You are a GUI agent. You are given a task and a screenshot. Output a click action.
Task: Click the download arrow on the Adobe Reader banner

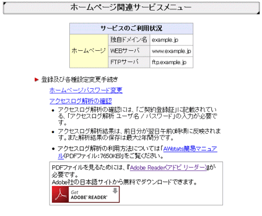pos(115,191)
